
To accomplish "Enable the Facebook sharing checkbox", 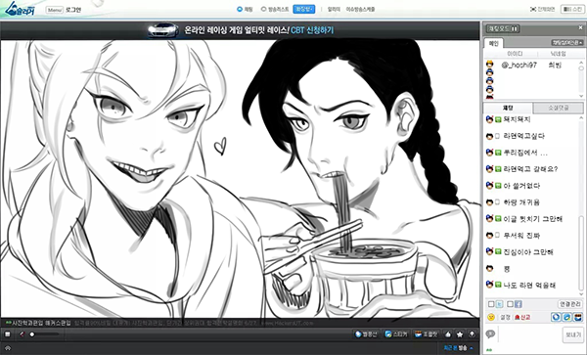I will coord(510,304).
